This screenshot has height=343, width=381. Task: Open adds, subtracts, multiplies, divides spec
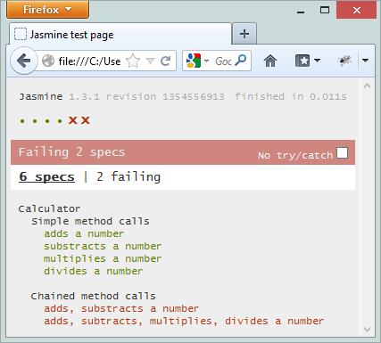pos(184,321)
